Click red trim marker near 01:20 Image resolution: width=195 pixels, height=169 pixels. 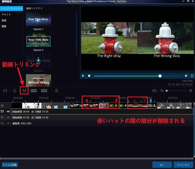[116, 100]
